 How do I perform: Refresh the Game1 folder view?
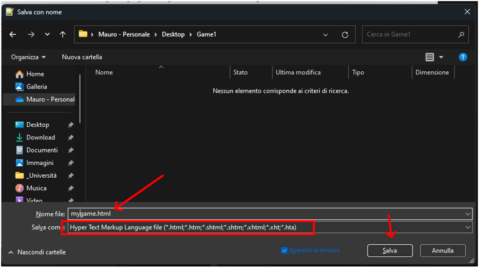pos(345,35)
